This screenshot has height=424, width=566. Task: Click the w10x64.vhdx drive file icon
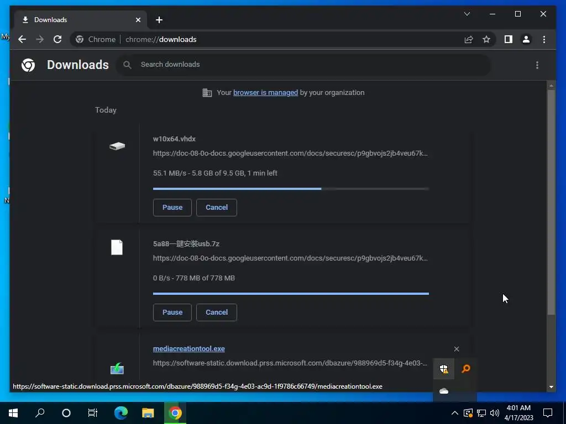[x=117, y=146]
